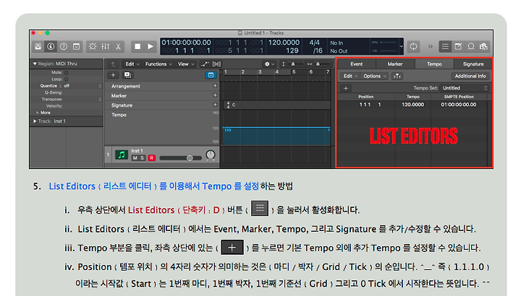Click the 120 tempo line in Tempo track
This screenshot has width=521, height=296.
tap(276, 128)
